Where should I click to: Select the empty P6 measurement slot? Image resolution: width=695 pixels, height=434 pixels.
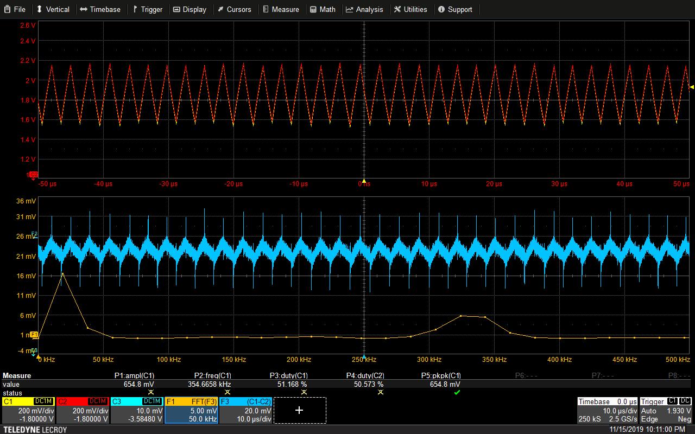(526, 375)
